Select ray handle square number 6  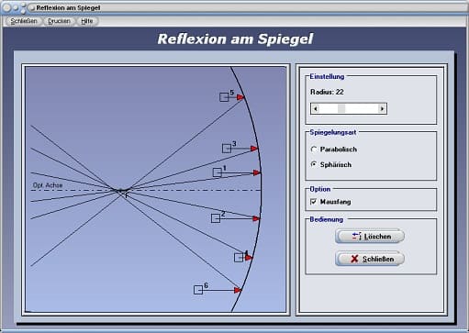198,290
